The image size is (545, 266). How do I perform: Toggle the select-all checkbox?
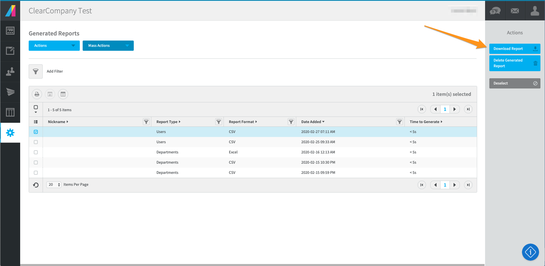pyautogui.click(x=36, y=107)
